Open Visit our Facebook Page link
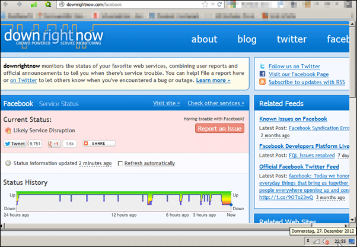The height and width of the screenshot is (247, 357). [x=298, y=74]
